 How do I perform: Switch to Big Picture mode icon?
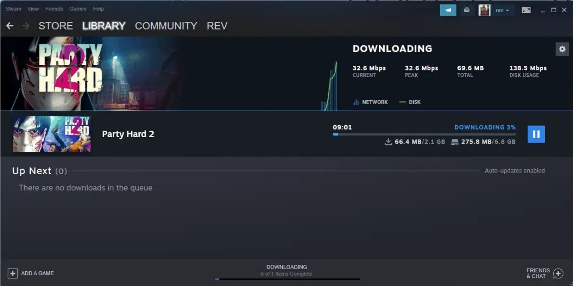tap(526, 10)
